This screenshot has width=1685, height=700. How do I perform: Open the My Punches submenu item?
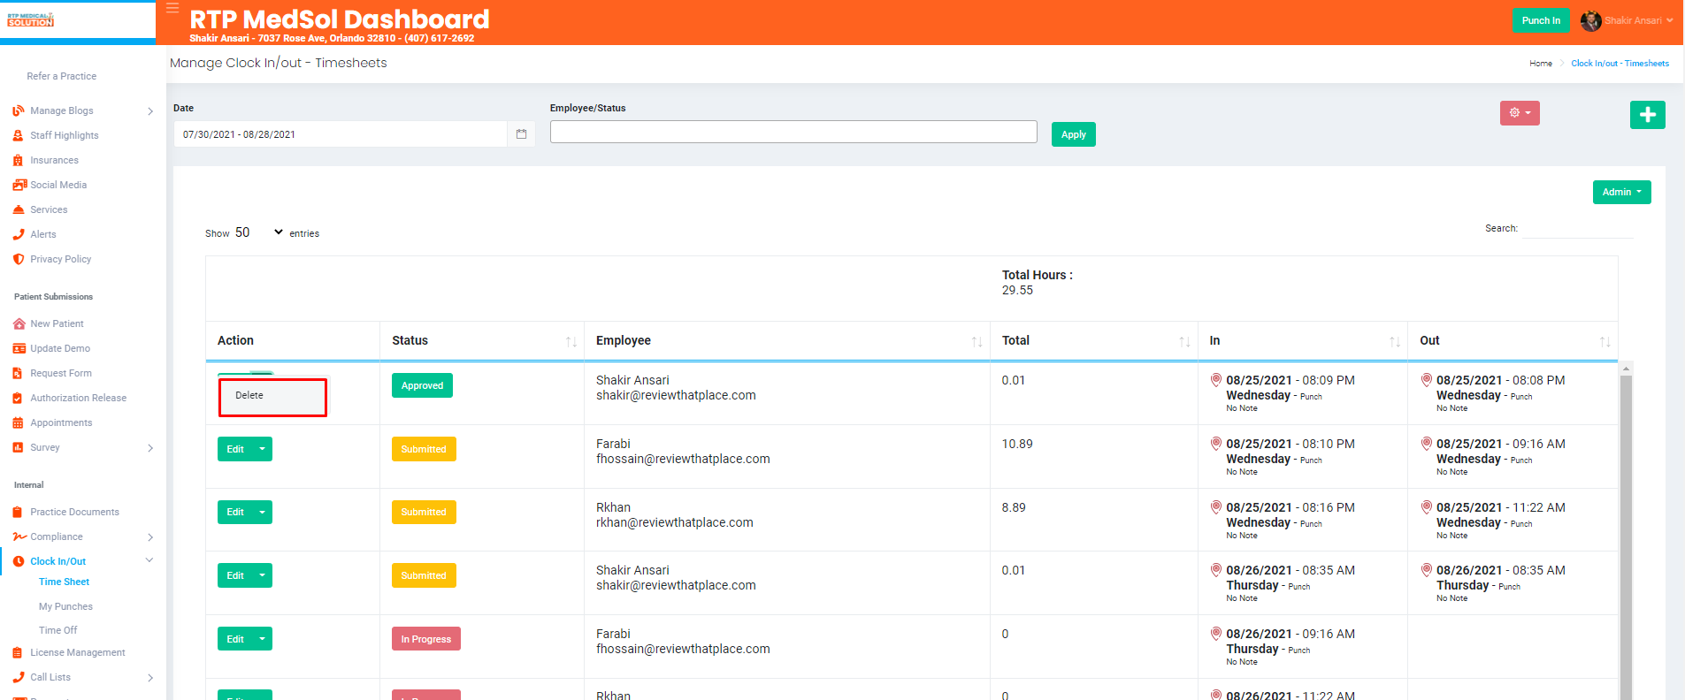65,606
